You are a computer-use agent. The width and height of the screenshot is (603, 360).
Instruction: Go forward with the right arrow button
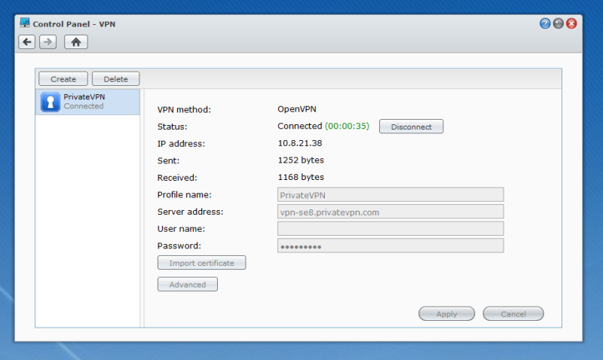pyautogui.click(x=47, y=42)
